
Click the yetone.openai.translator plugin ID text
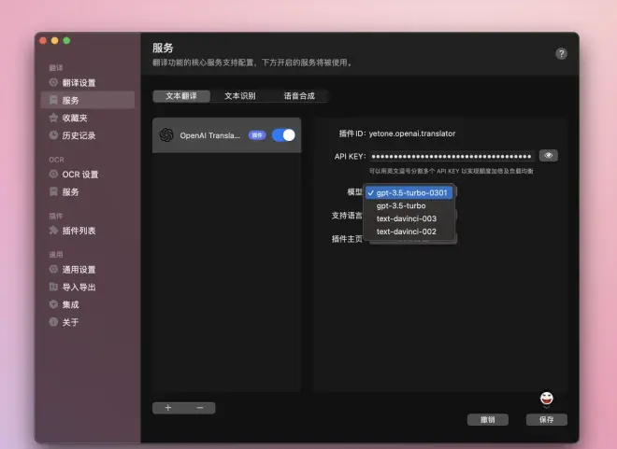[x=412, y=133]
